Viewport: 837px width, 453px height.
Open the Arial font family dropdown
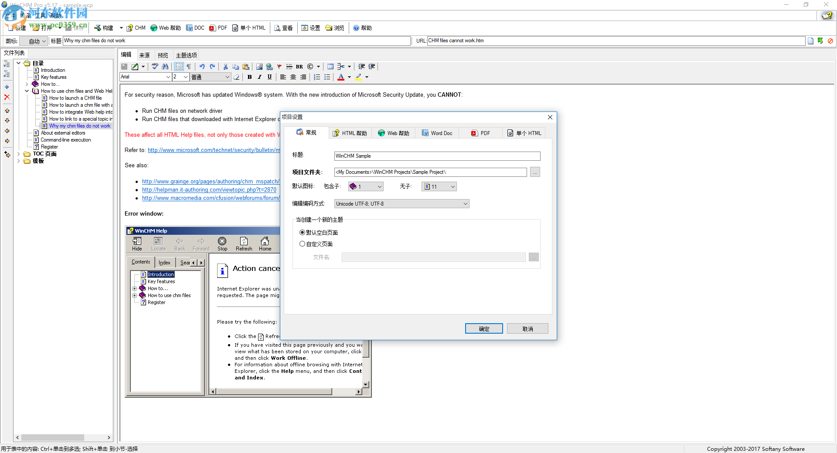tap(167, 77)
